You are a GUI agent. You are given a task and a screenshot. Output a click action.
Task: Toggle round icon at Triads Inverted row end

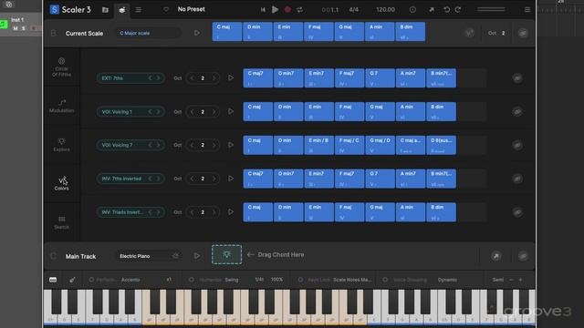click(x=517, y=212)
